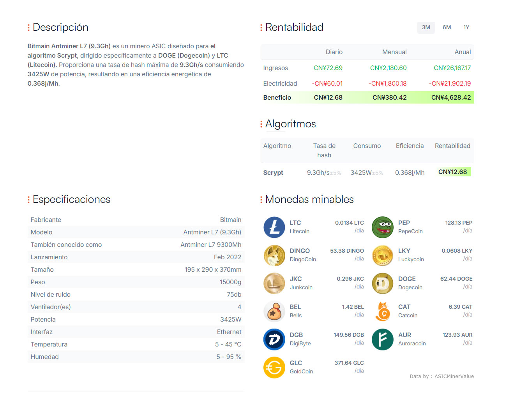Click the Auroracoin AUR icon

tap(383, 339)
